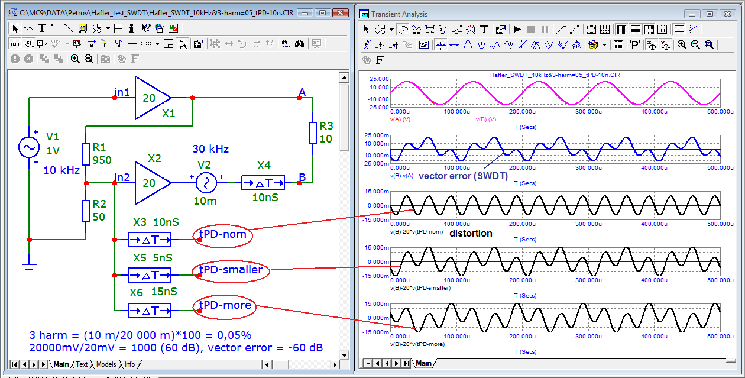The height and width of the screenshot is (378, 745).
Task: Go to first schematic page arrow
Action: (14, 364)
